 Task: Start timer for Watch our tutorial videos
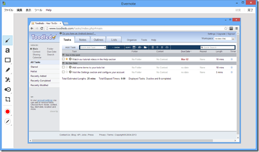tap(232, 59)
